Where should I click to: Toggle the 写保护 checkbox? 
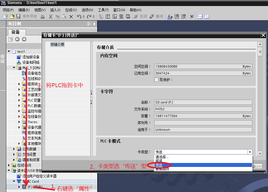click(x=156, y=79)
